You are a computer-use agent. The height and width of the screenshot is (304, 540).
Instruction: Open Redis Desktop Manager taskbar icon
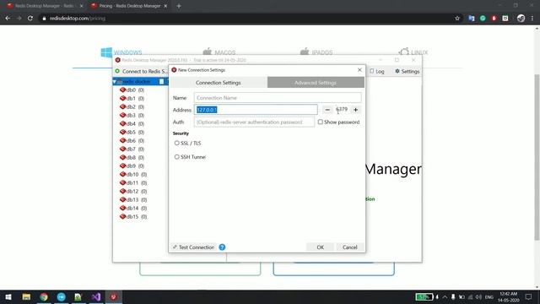(x=114, y=296)
